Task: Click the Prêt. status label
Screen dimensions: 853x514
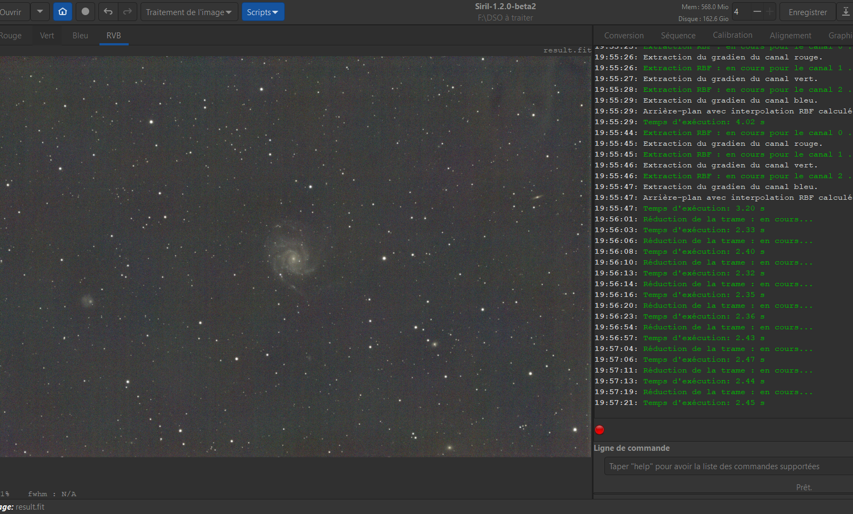Action: coord(804,487)
